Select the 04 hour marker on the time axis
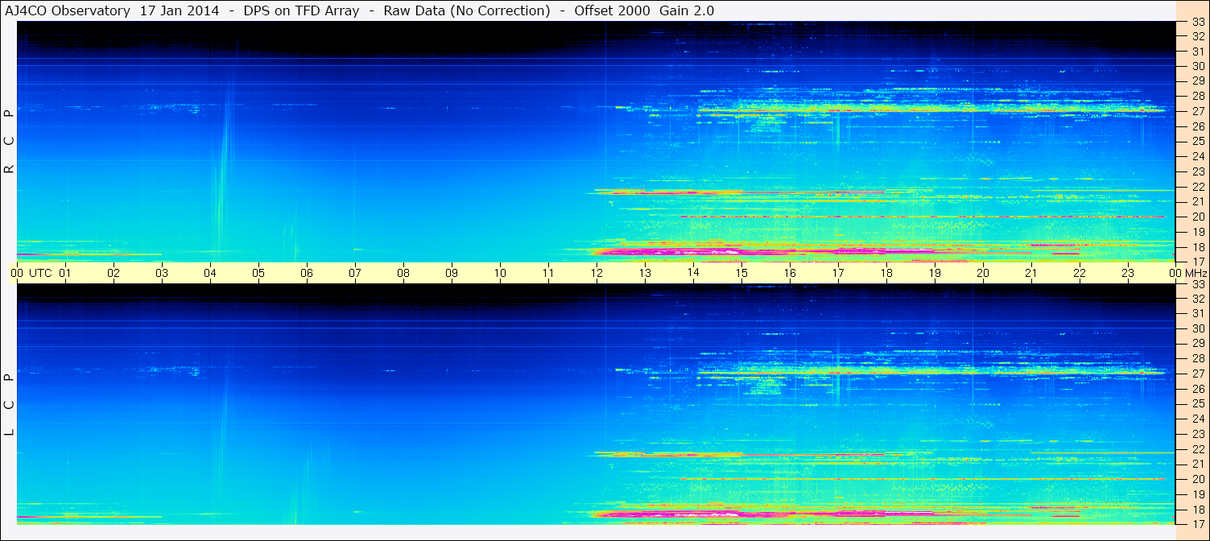The height and width of the screenshot is (541, 1210). (x=210, y=273)
